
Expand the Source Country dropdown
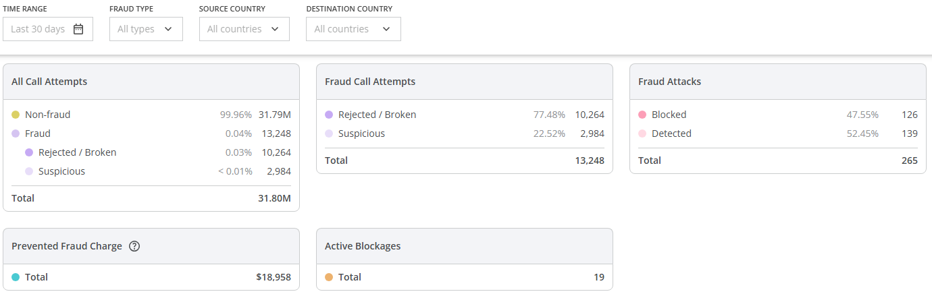[x=244, y=29]
